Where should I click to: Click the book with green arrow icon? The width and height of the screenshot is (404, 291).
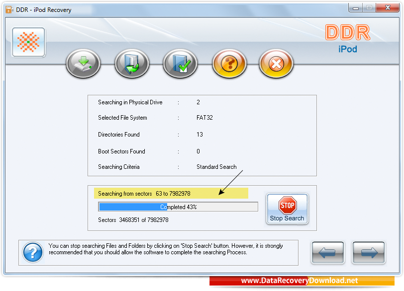132,64
